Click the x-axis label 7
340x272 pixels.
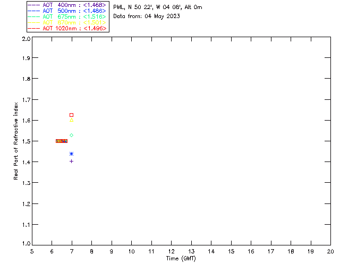point(72,251)
